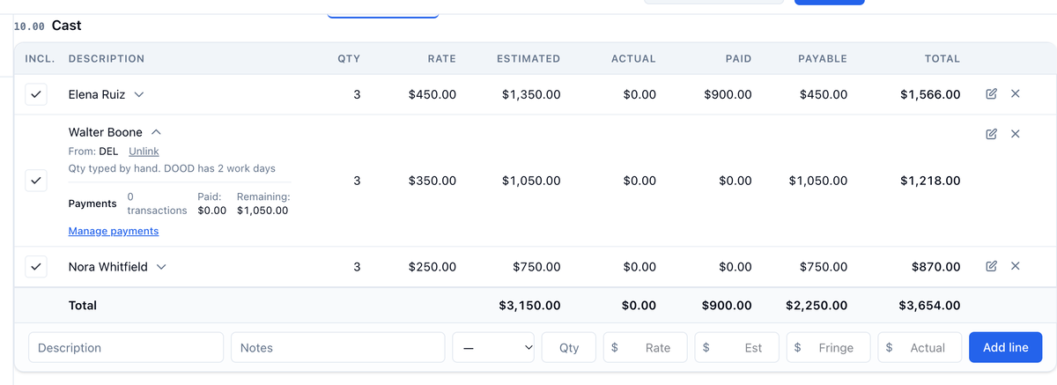Collapse the Walter Boone row details
The image size is (1057, 385).
coord(156,132)
